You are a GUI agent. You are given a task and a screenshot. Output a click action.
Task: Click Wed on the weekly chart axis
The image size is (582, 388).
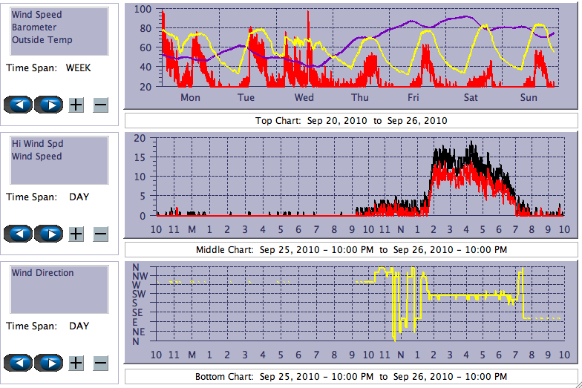pyautogui.click(x=304, y=97)
